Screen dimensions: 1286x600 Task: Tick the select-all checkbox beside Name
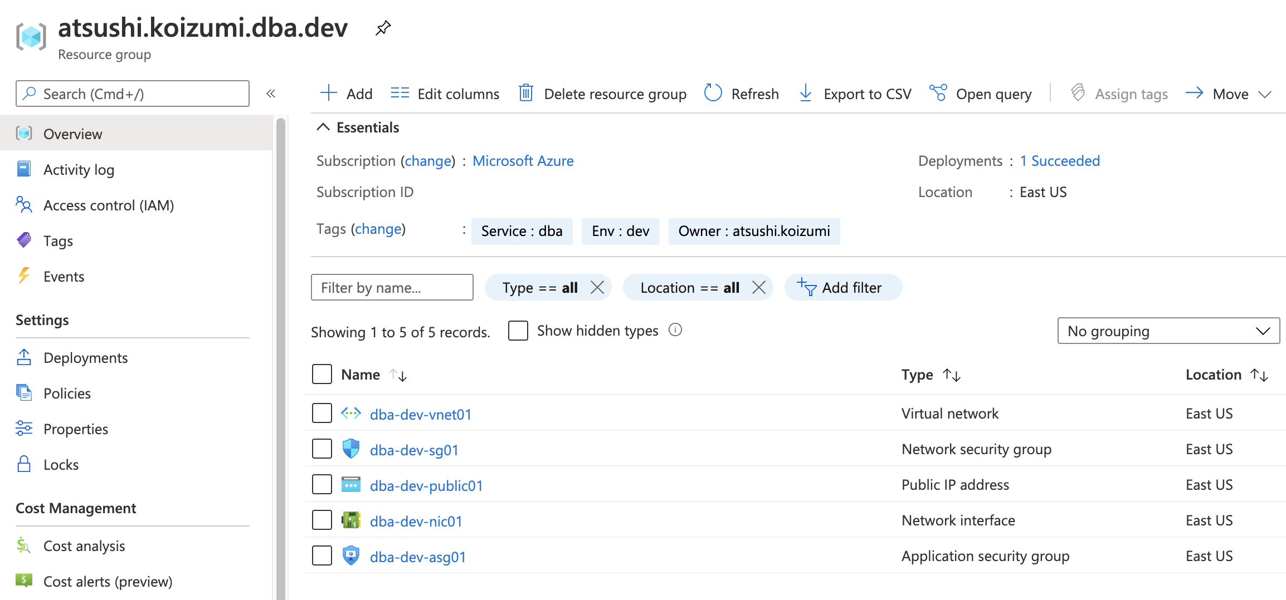[322, 374]
